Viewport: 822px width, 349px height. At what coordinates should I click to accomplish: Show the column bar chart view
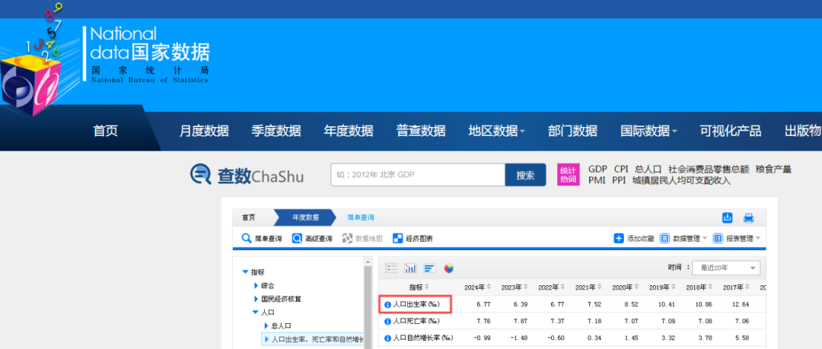(410, 268)
